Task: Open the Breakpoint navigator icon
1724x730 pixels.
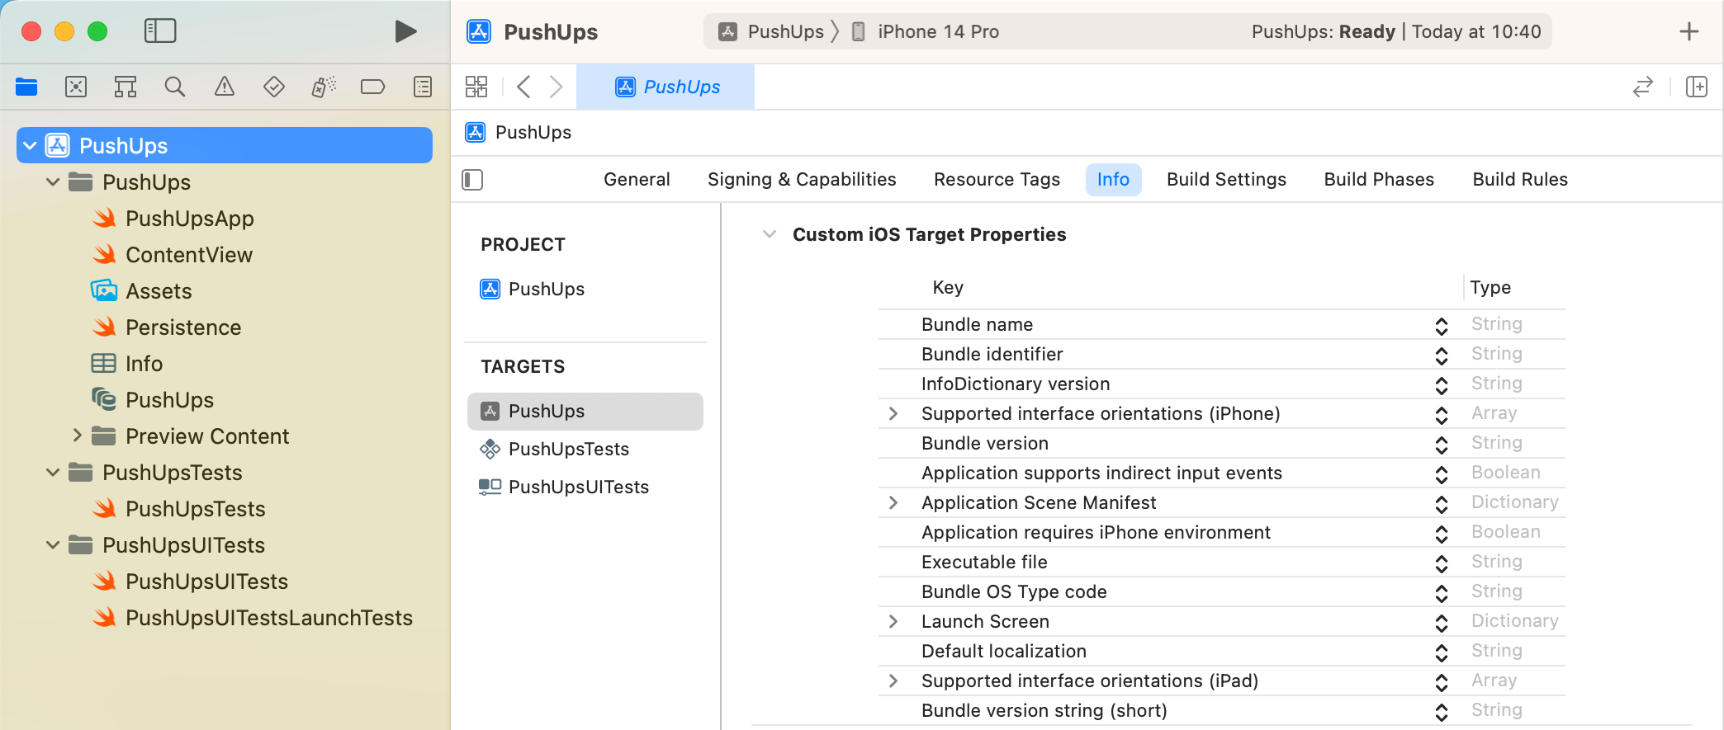Action: (x=372, y=87)
